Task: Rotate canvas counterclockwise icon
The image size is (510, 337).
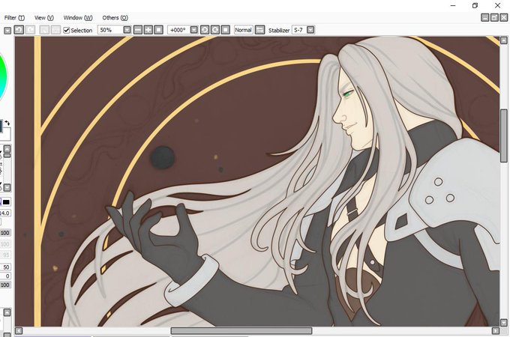Action: pos(205,30)
